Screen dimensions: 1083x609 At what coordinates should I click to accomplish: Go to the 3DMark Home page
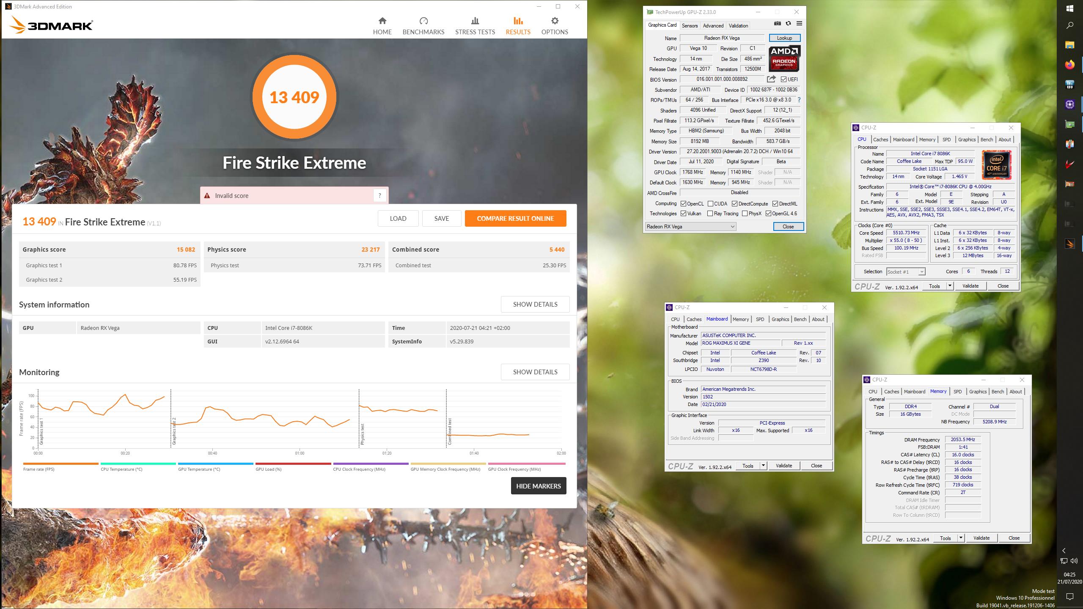point(382,26)
